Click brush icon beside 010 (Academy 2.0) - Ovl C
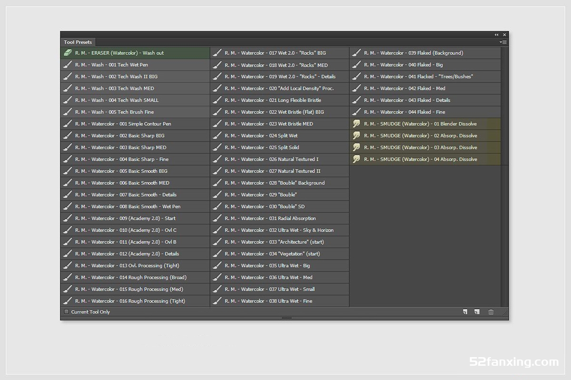The image size is (571, 380). click(x=68, y=230)
